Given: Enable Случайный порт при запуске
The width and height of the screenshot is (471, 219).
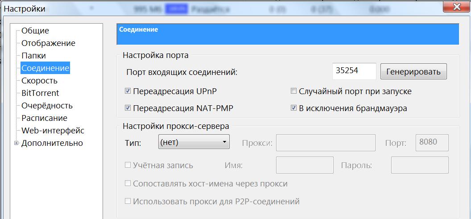Looking at the screenshot, I should pos(293,91).
